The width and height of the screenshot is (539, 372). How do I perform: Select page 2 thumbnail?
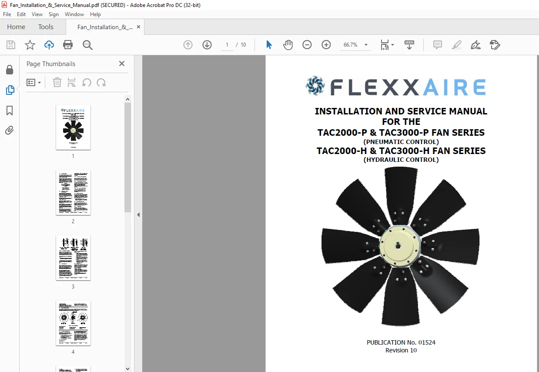(x=73, y=192)
